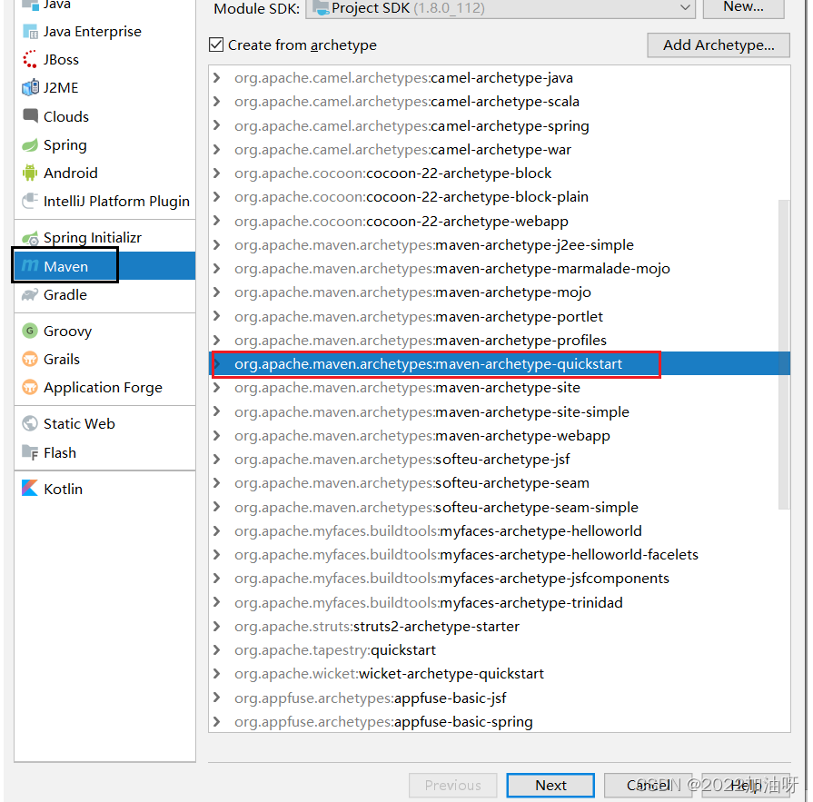
Task: Click the Add Archetype button
Action: click(x=719, y=45)
